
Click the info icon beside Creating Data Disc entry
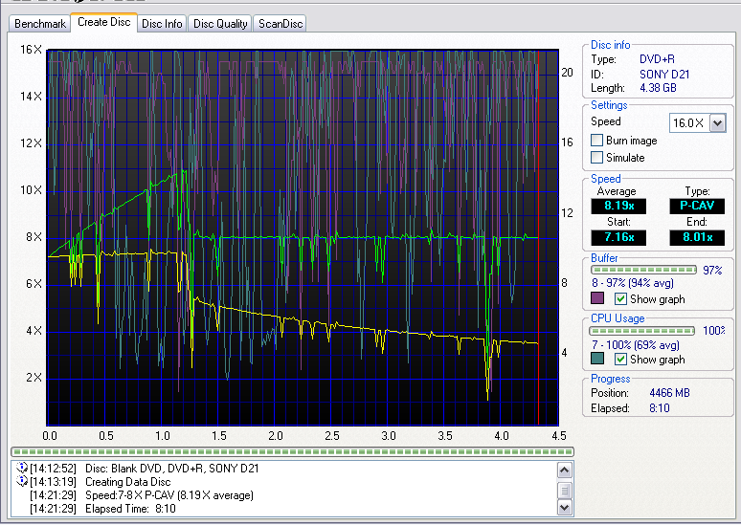(22, 481)
